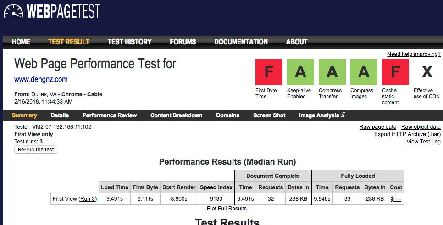Switch to the Domains tab
The height and width of the screenshot is (225, 443).
click(x=228, y=115)
